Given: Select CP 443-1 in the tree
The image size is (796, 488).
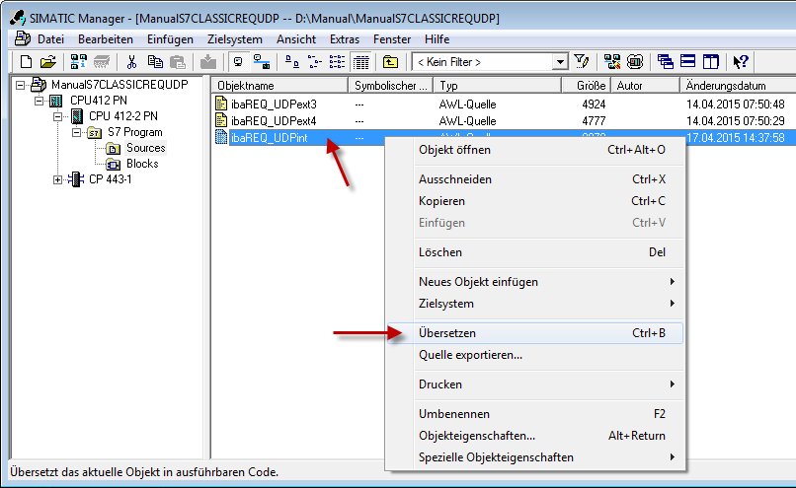Looking at the screenshot, I should [111, 179].
